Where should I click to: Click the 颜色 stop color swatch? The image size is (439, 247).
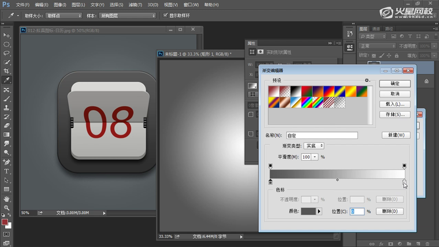(308, 211)
